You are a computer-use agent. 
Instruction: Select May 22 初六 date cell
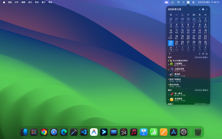point(200,37)
